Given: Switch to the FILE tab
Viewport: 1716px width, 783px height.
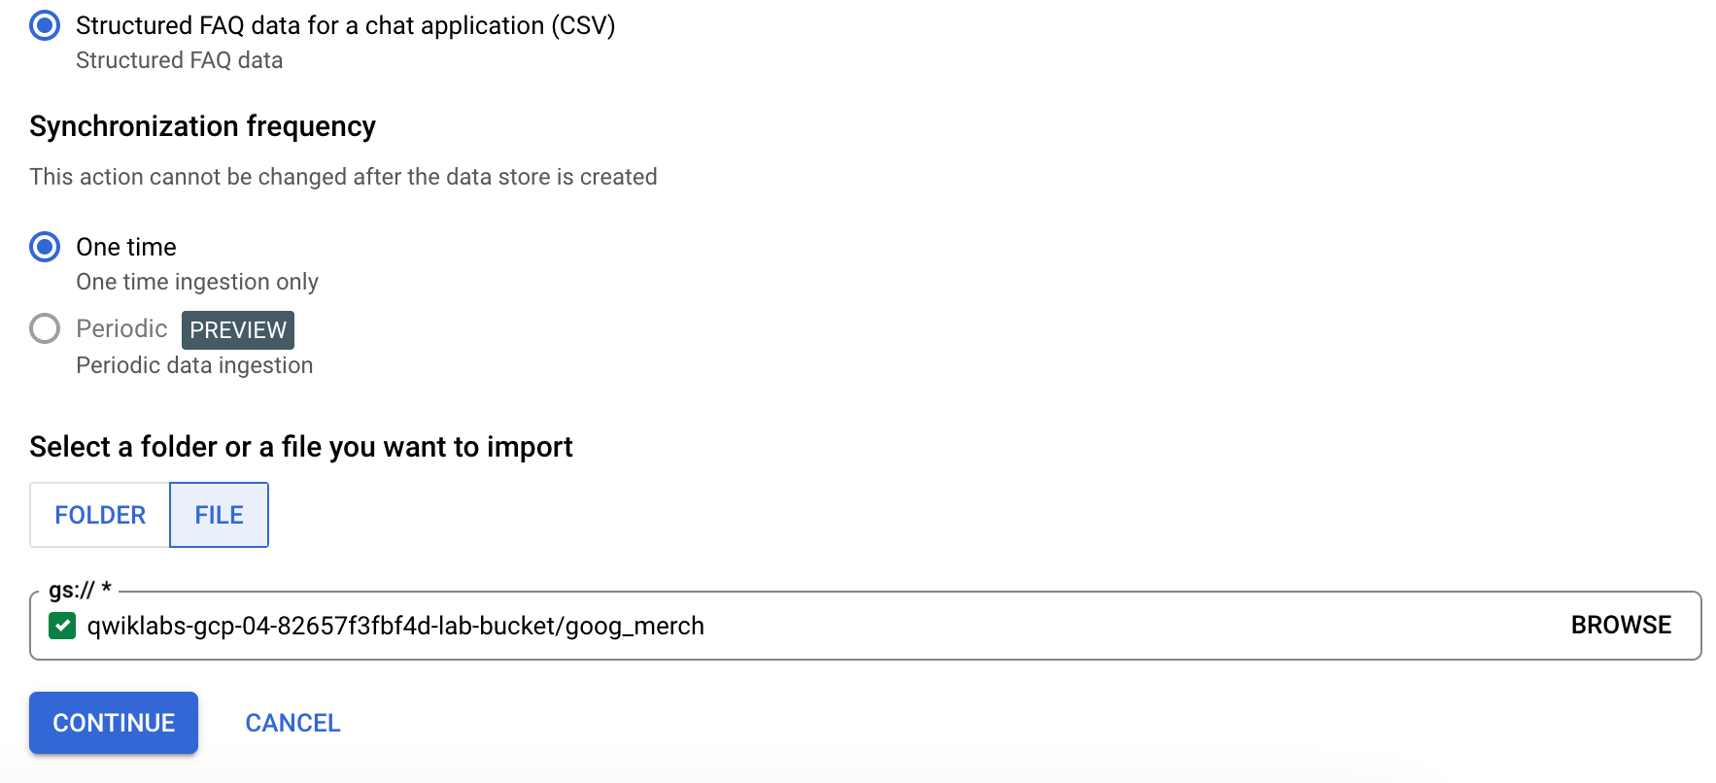Looking at the screenshot, I should (219, 515).
